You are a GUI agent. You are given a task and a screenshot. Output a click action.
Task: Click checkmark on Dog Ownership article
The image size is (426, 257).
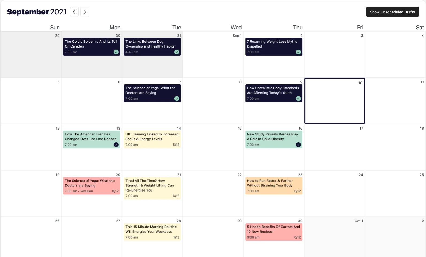[177, 52]
